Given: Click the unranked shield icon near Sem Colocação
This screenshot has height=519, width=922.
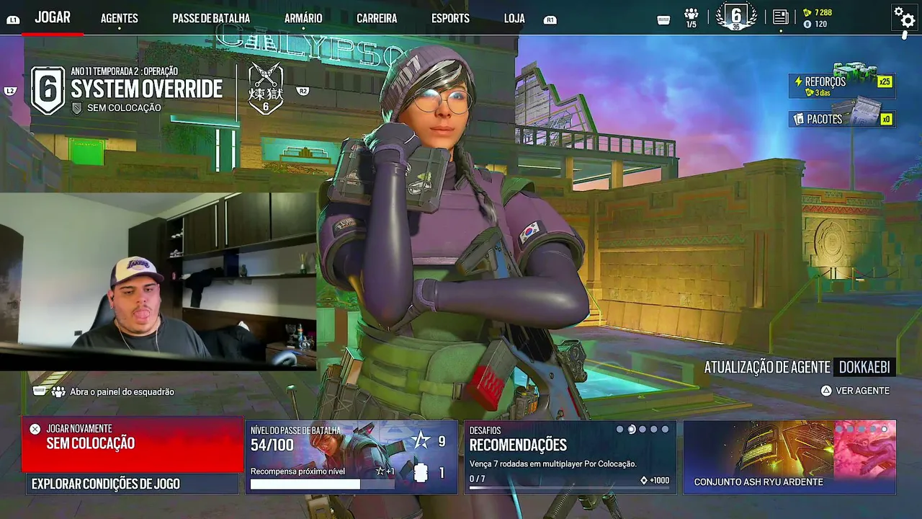Looking at the screenshot, I should pos(77,108).
